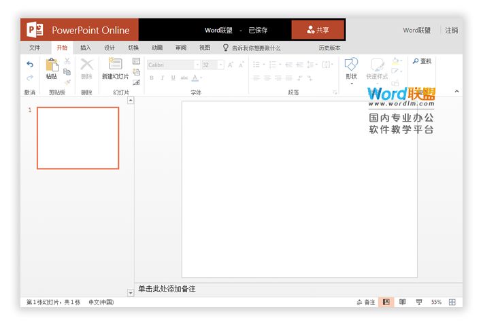Image resolution: width=483 pixels, height=333 pixels.
Task: Click the Sign out (注销) link
Action: point(452,31)
